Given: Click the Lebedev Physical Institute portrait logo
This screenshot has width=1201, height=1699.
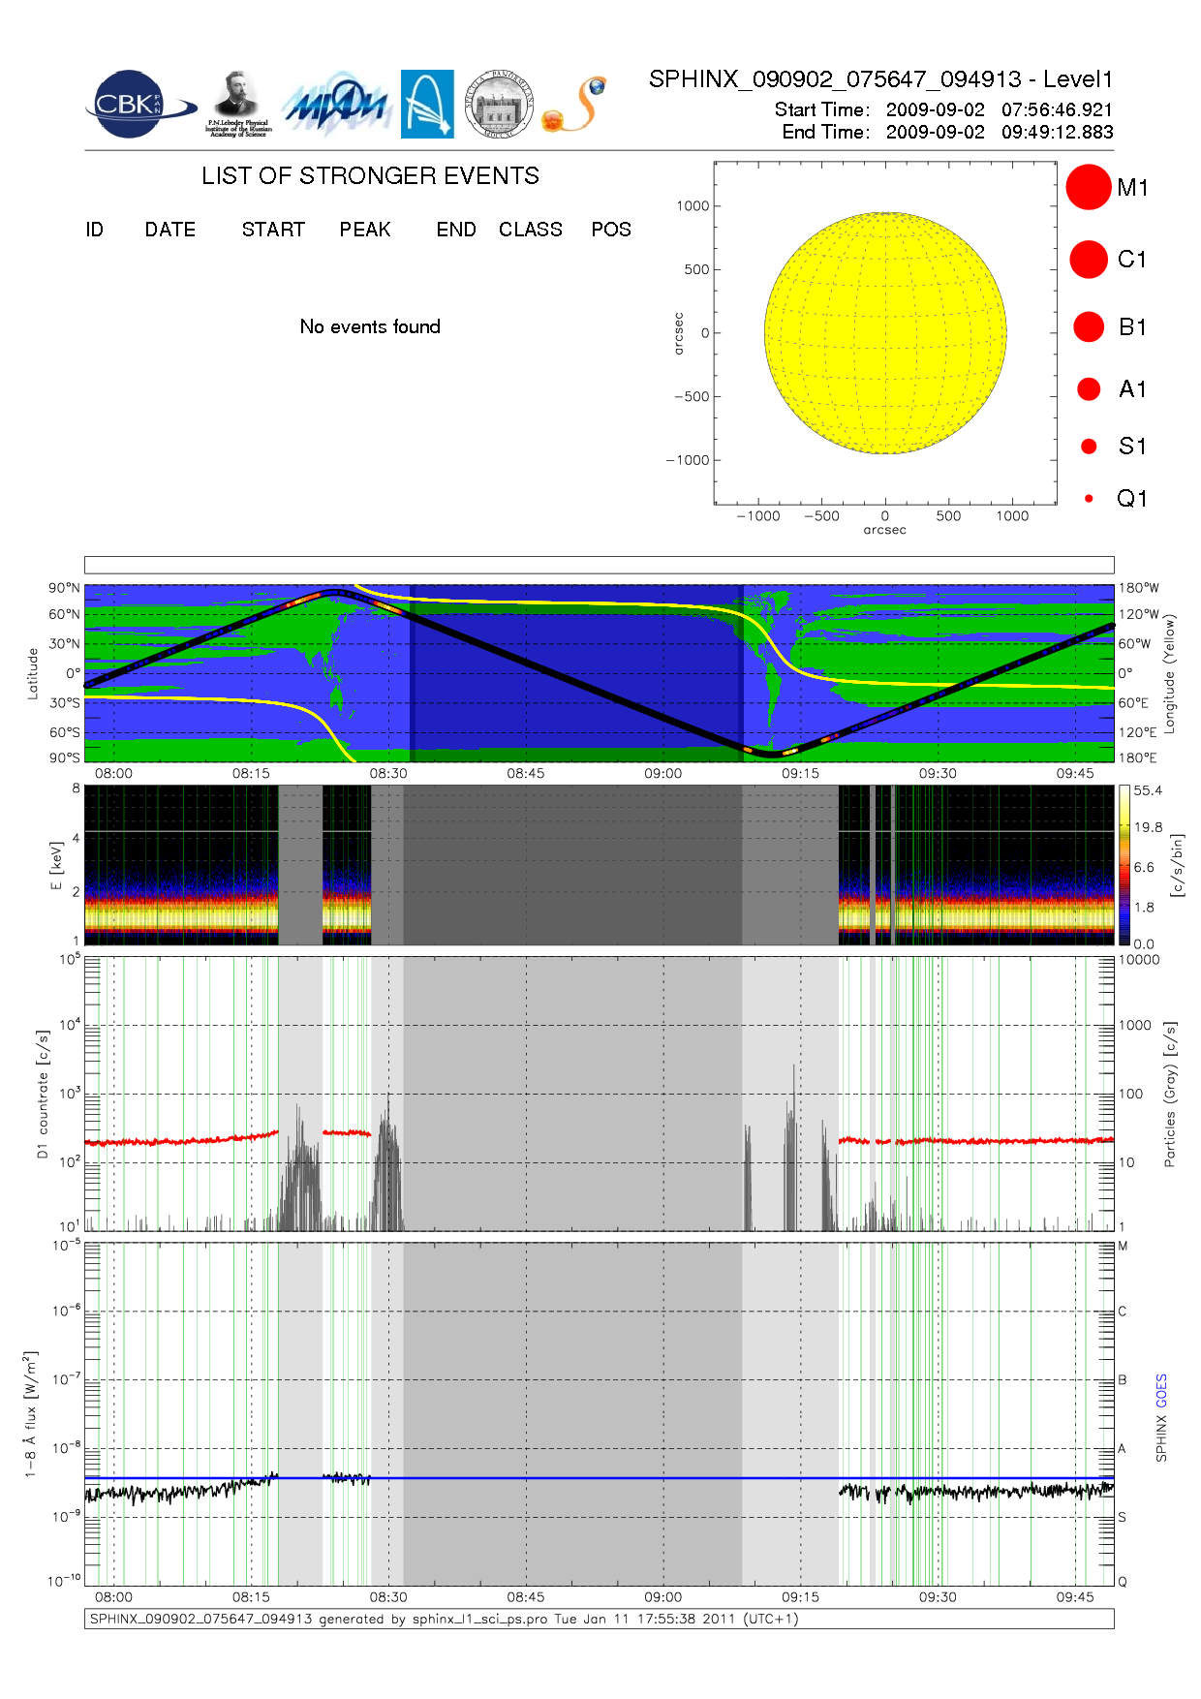Looking at the screenshot, I should pyautogui.click(x=237, y=105).
